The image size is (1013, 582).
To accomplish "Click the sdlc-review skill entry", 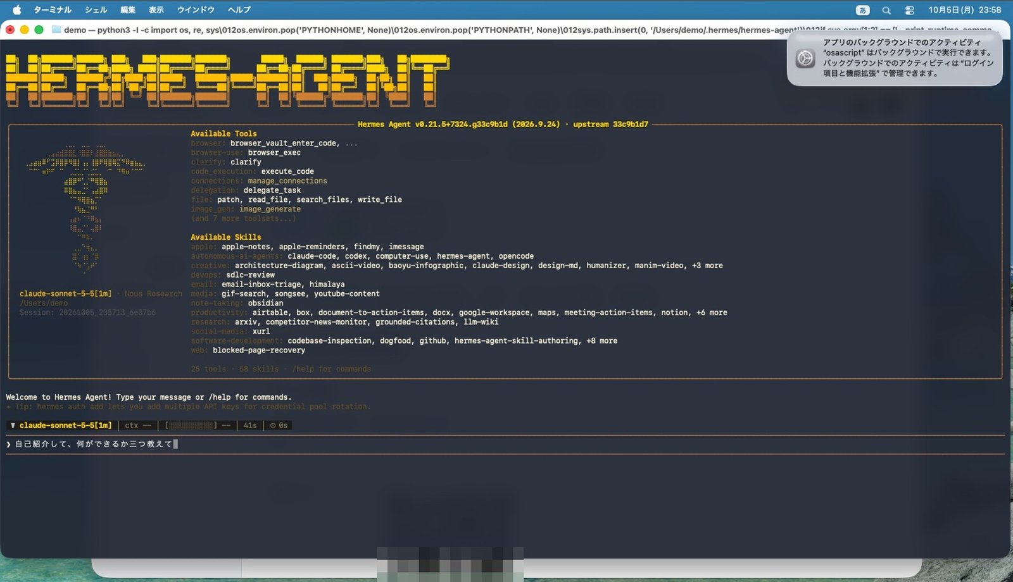I will [x=250, y=275].
